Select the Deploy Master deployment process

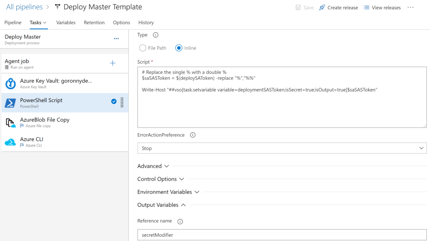65,39
